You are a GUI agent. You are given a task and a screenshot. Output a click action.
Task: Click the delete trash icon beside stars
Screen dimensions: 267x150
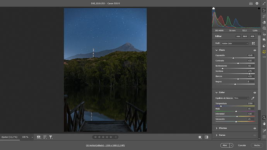pyautogui.click(x=116, y=137)
